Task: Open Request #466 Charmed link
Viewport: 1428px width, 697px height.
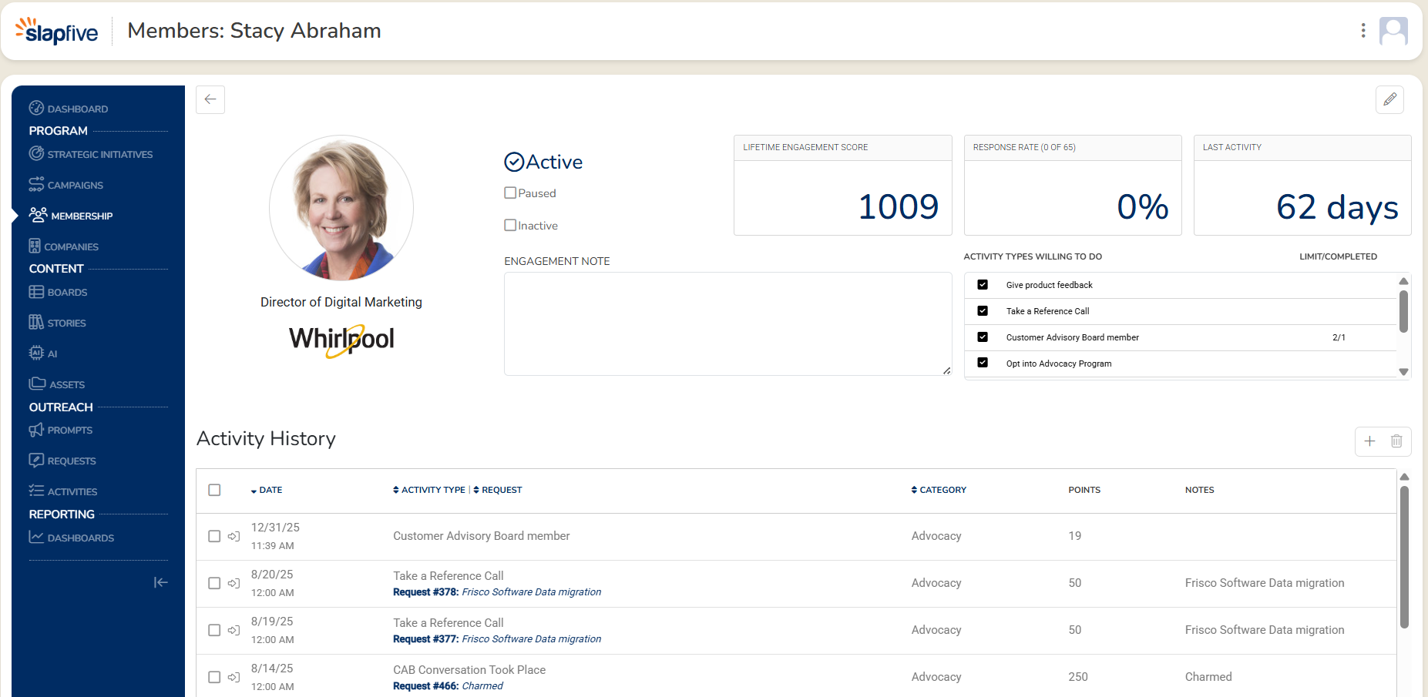Action: click(x=448, y=685)
